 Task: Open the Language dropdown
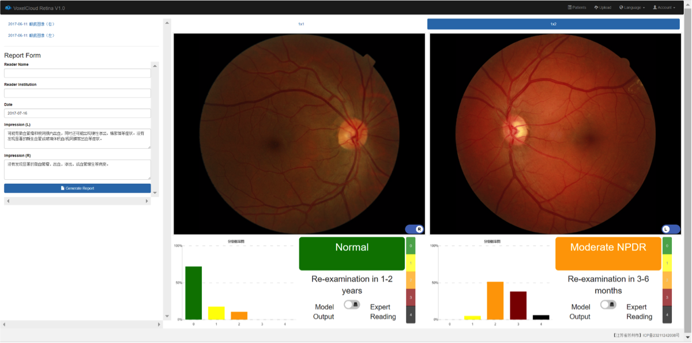pos(632,7)
